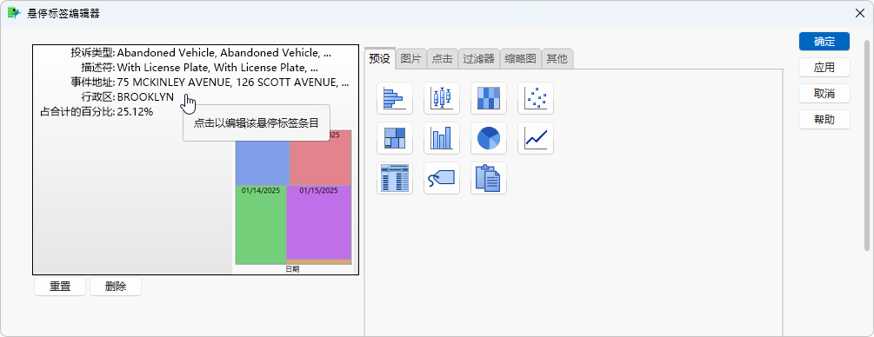Open help via the 帮助 button
This screenshot has width=874, height=337.
pos(824,119)
